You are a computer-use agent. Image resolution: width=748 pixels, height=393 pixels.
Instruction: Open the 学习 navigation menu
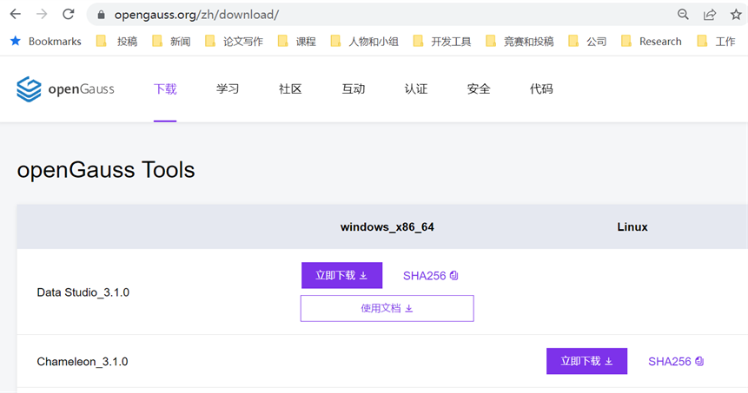(x=228, y=89)
